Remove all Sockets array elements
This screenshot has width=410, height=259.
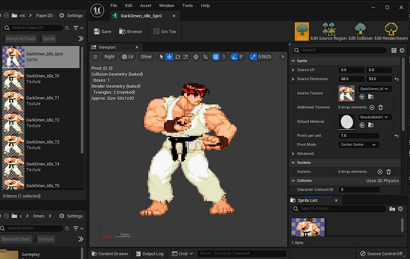(x=389, y=172)
